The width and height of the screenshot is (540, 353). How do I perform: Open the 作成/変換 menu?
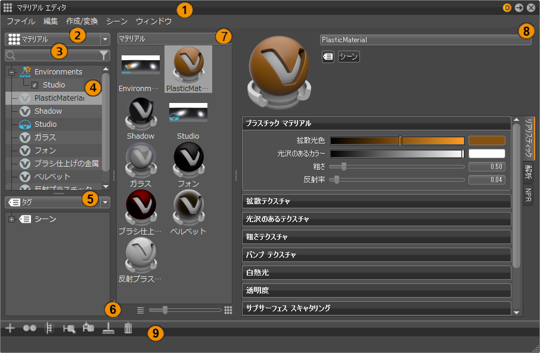coord(82,21)
